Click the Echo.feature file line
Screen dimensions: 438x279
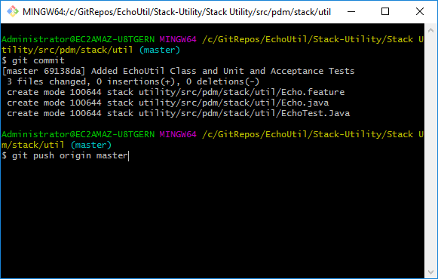click(x=176, y=92)
